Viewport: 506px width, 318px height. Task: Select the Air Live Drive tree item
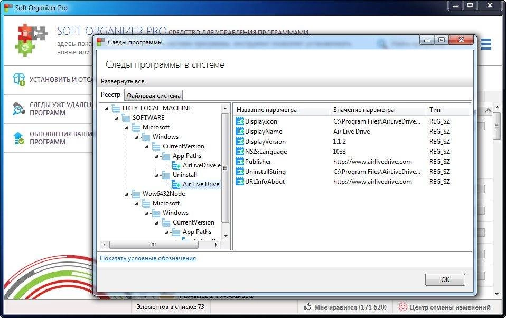click(x=201, y=184)
